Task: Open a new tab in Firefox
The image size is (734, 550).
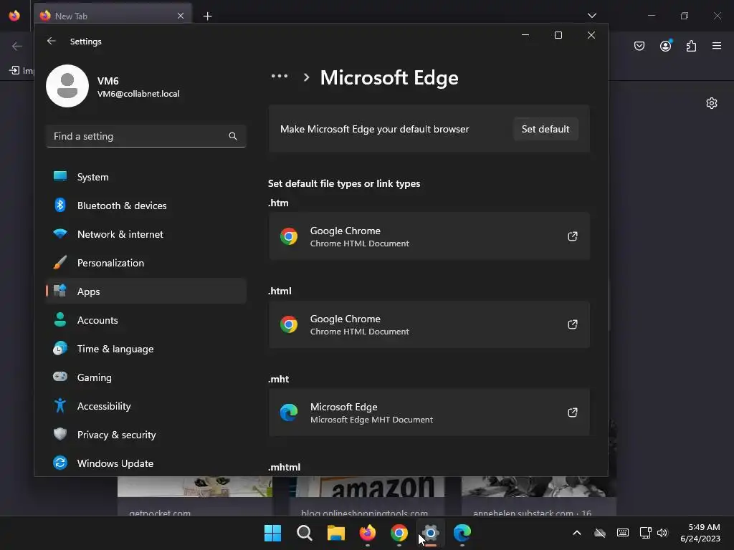Action: tap(207, 16)
